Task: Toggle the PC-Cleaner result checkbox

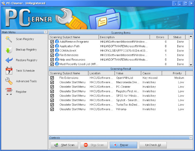Action: 52,87
